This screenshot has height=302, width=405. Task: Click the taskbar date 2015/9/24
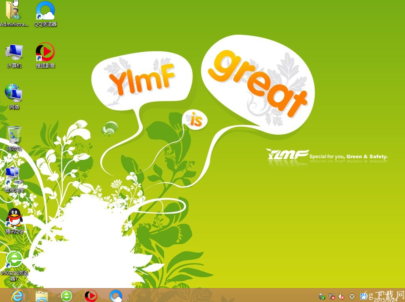[385, 300]
